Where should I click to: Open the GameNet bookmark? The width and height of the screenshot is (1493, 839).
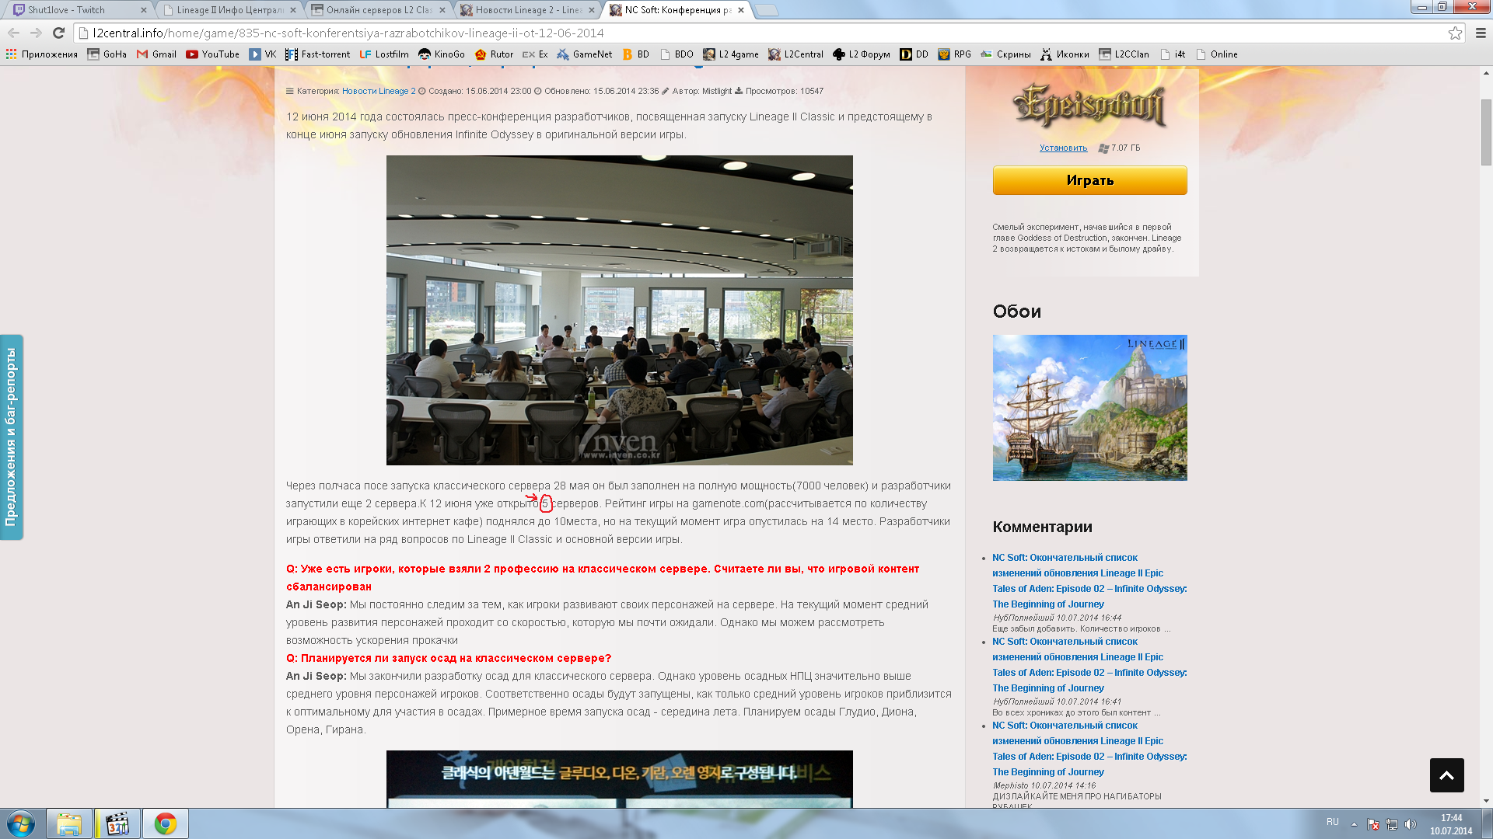pos(585,54)
